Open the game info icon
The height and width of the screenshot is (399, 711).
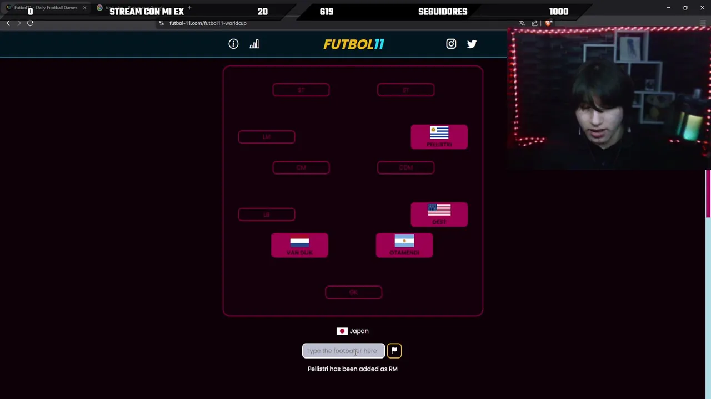233,44
